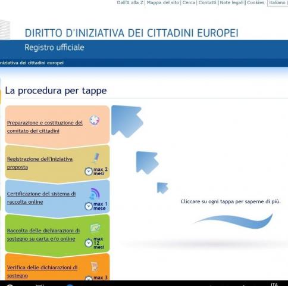Image resolution: width=288 pixels, height=286 pixels.
Task: Open Certificazione del sistema di raccolta online
Action: tap(41, 198)
